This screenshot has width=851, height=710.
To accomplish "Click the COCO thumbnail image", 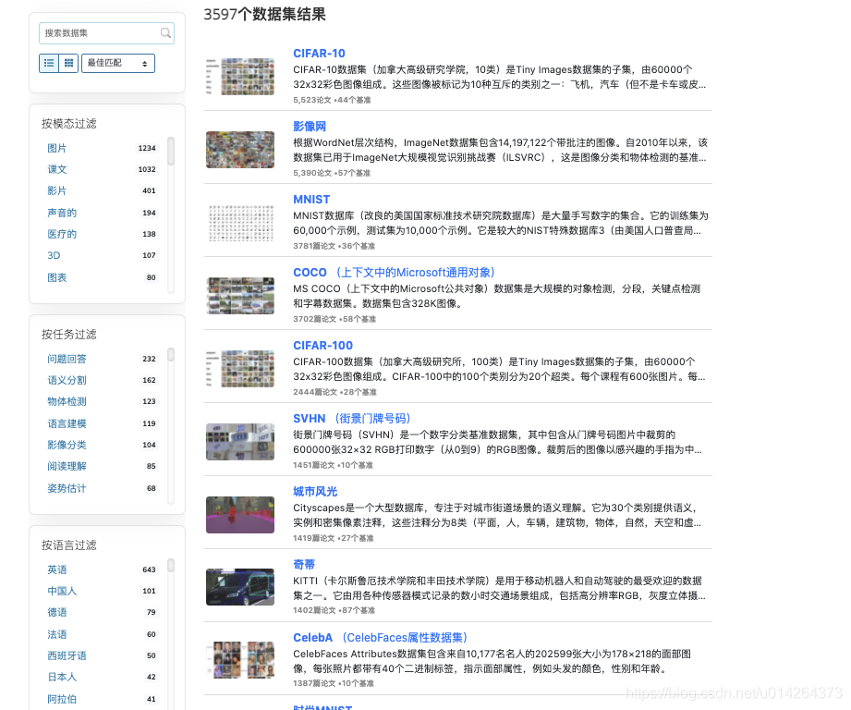I will (240, 295).
